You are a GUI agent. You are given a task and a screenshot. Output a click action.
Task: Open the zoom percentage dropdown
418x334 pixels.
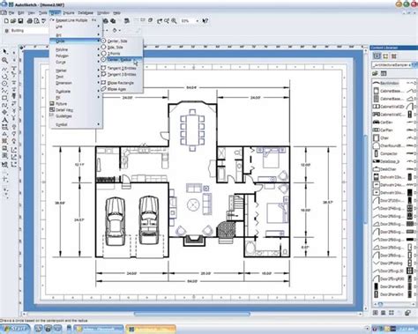coord(197,21)
